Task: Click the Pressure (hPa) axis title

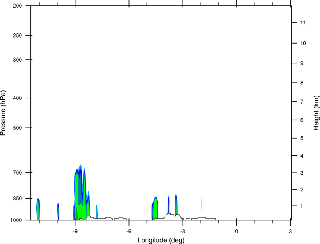Action: [x=3, y=113]
